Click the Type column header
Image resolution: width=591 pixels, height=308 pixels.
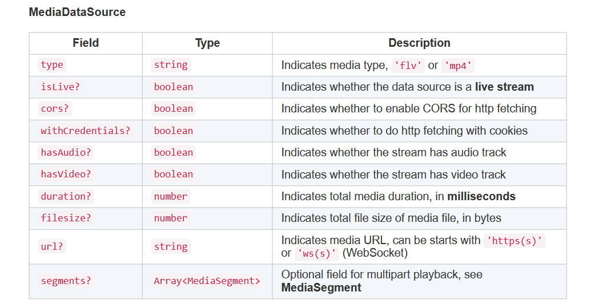tap(207, 43)
